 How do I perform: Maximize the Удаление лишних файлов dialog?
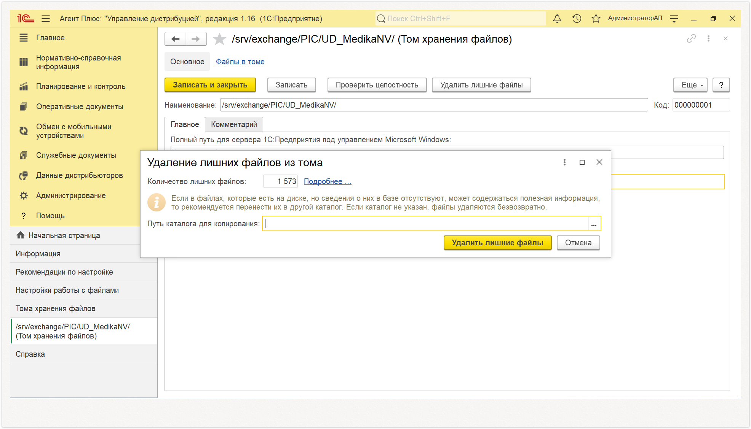pos(582,162)
